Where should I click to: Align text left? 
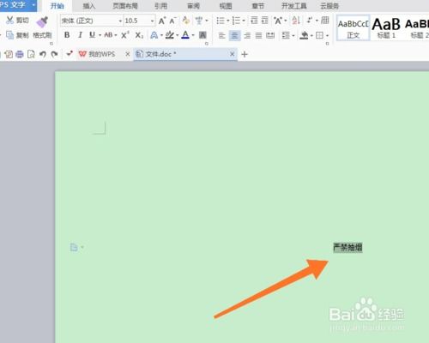point(221,35)
